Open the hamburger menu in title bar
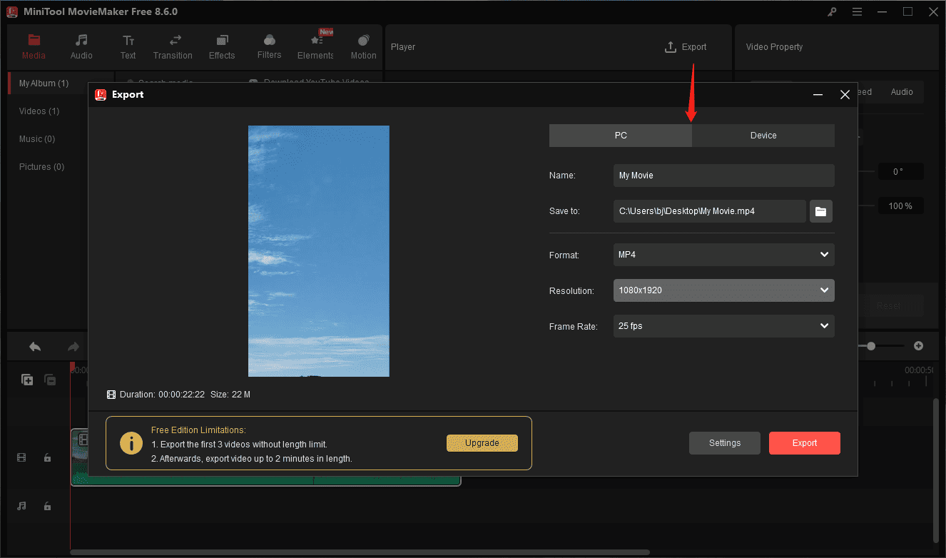 click(857, 11)
